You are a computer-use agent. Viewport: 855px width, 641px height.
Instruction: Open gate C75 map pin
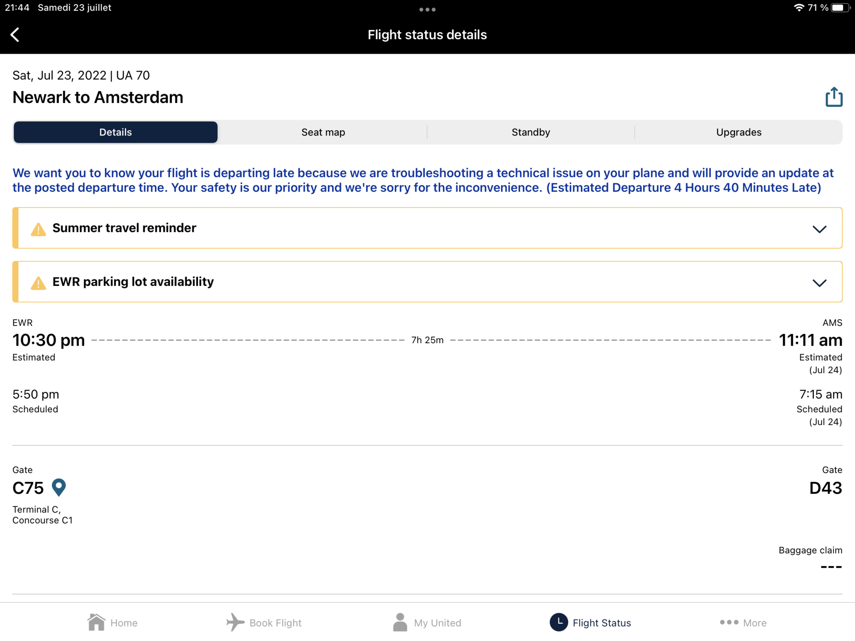(x=59, y=487)
